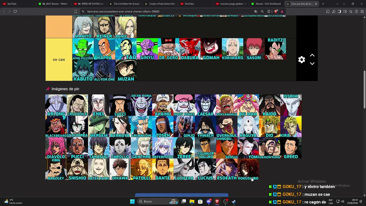Viewport: 366px width, 206px height.
Task: Select the Kaido character image
Action: click(x=269, y=105)
